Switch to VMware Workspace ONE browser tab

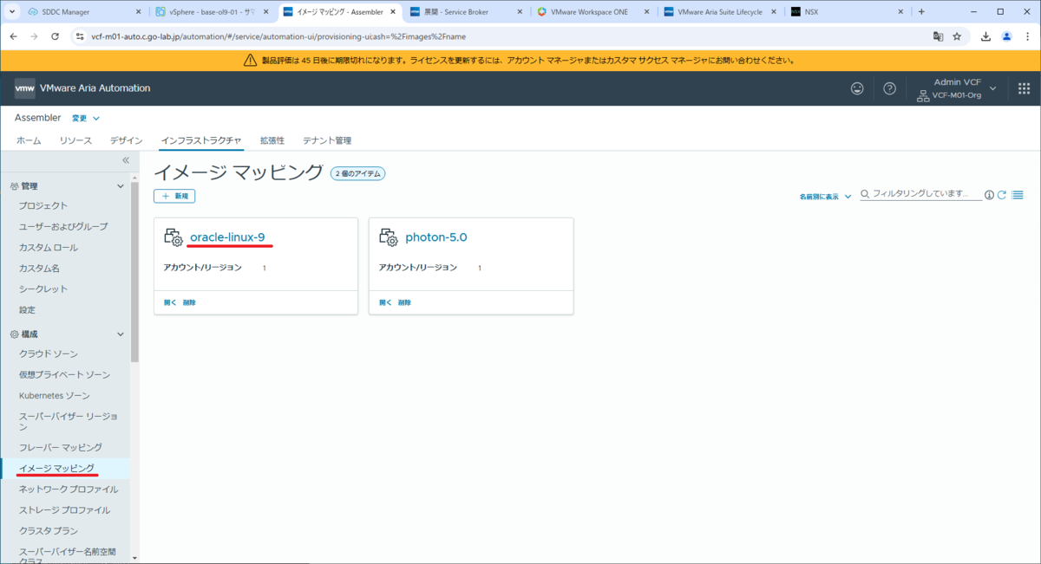click(x=593, y=12)
